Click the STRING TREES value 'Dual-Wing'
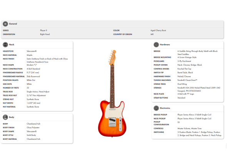 182,84
